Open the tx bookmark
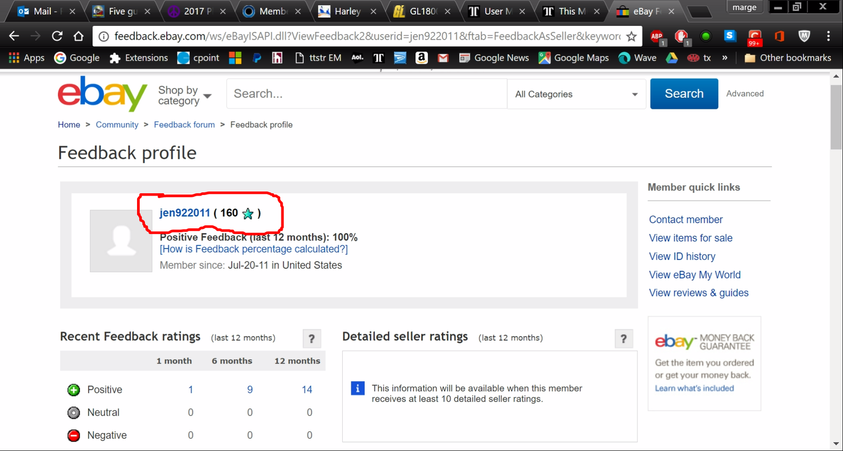 (699, 58)
